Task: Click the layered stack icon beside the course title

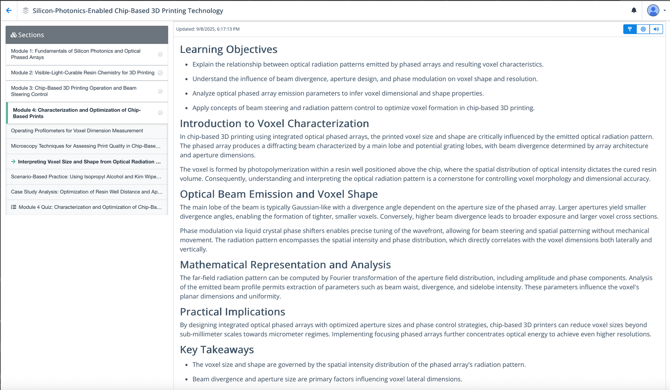Action: coord(25,10)
